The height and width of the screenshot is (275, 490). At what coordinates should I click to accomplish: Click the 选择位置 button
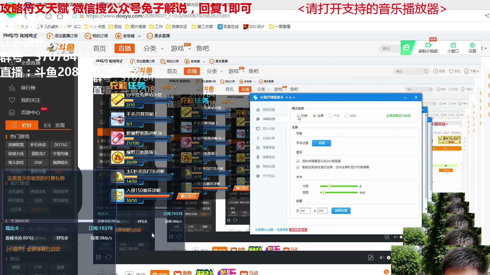(341, 211)
